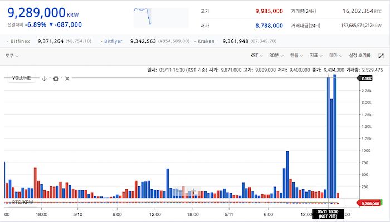Click the VOLUME panel label
The width and height of the screenshot is (390, 222).
pyautogui.click(x=21, y=78)
